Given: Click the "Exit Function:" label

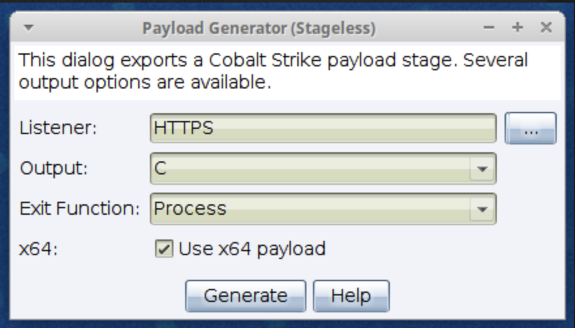Looking at the screenshot, I should pos(80,209).
